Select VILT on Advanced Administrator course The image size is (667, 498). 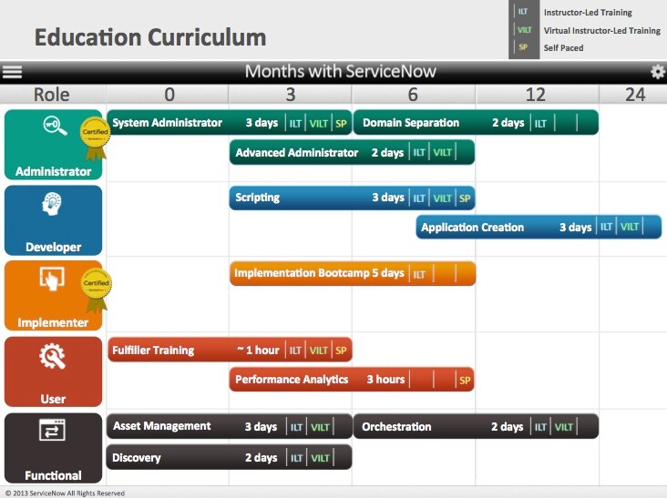pyautogui.click(x=443, y=153)
